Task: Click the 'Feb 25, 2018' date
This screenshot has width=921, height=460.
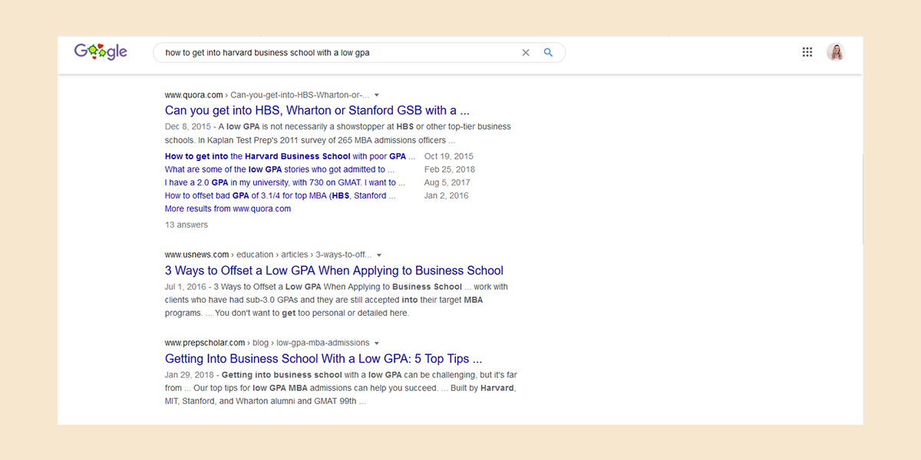Action: pyautogui.click(x=450, y=169)
